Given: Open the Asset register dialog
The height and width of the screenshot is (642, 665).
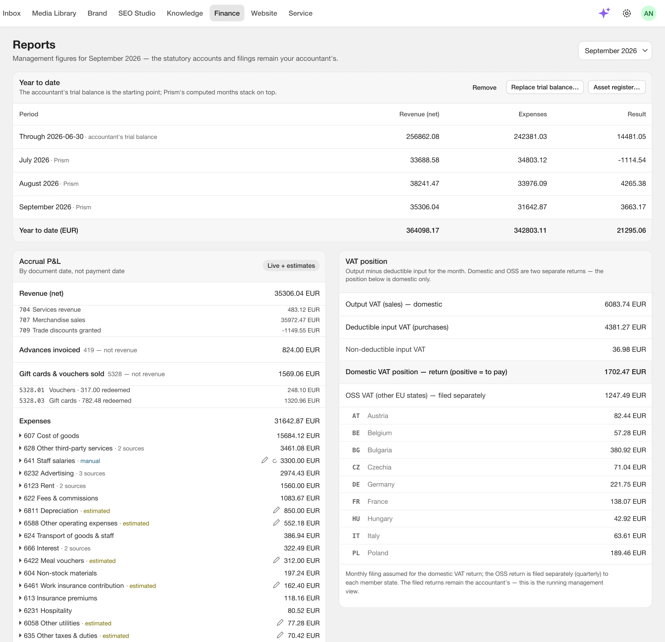Looking at the screenshot, I should 616,87.
